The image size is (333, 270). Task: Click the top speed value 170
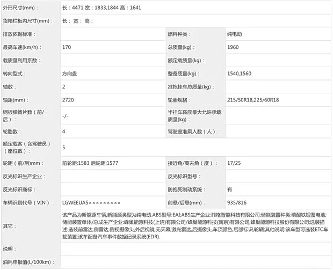pos(67,47)
